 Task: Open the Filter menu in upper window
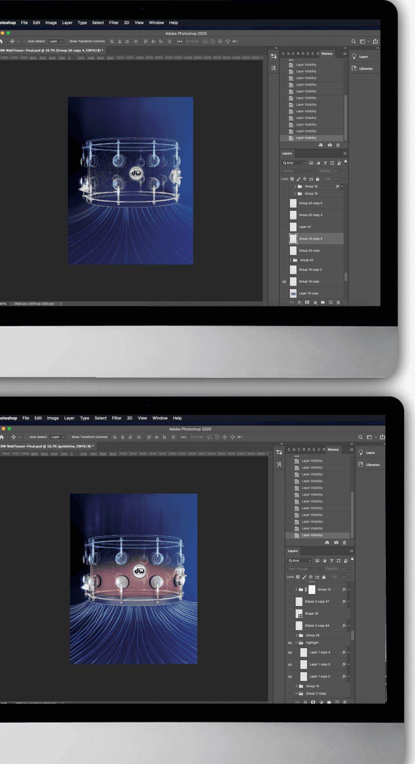point(114,23)
